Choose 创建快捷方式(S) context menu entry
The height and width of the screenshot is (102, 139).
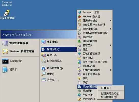pos(110,93)
